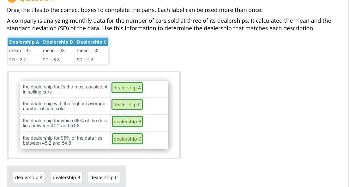Click the Dealership A column header
The image size is (349, 187).
tap(24, 42)
